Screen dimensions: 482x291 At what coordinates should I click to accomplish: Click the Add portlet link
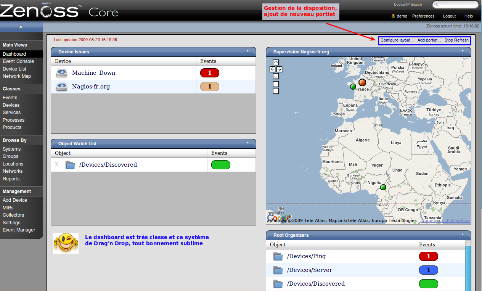tap(429, 40)
